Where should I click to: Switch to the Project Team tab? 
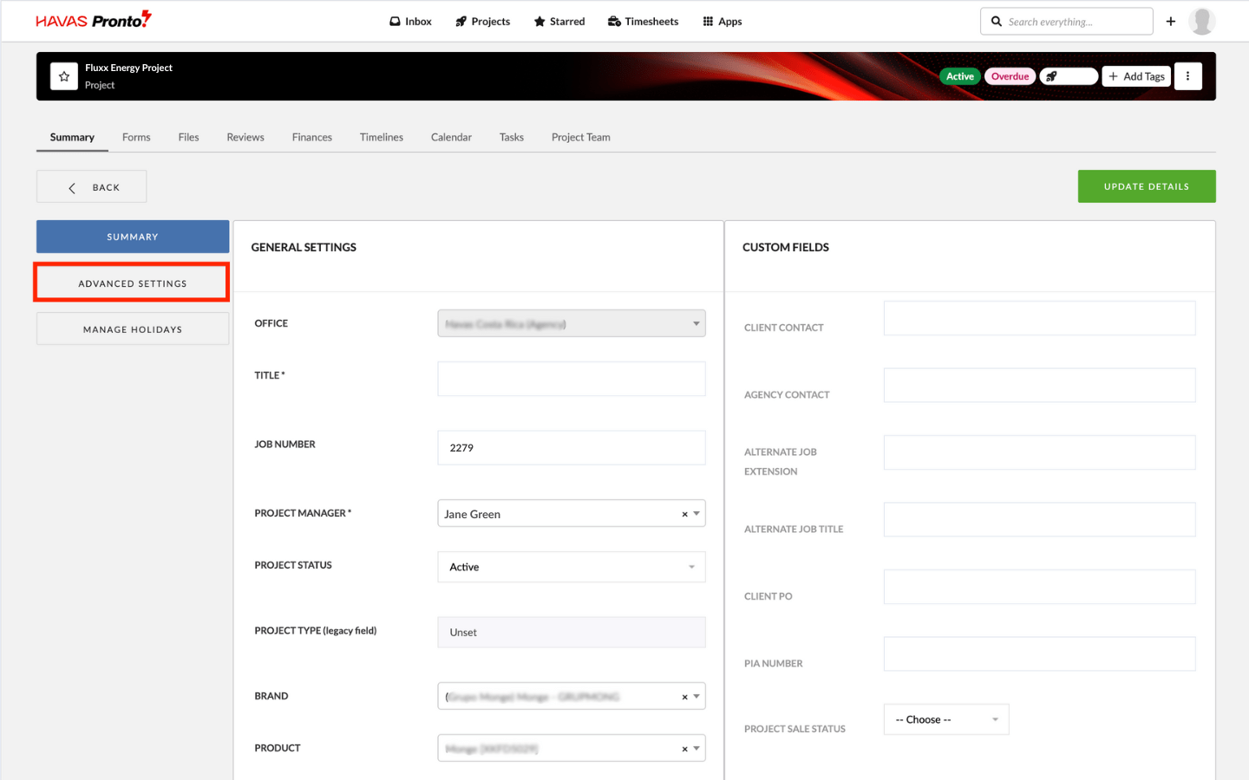[x=581, y=137]
